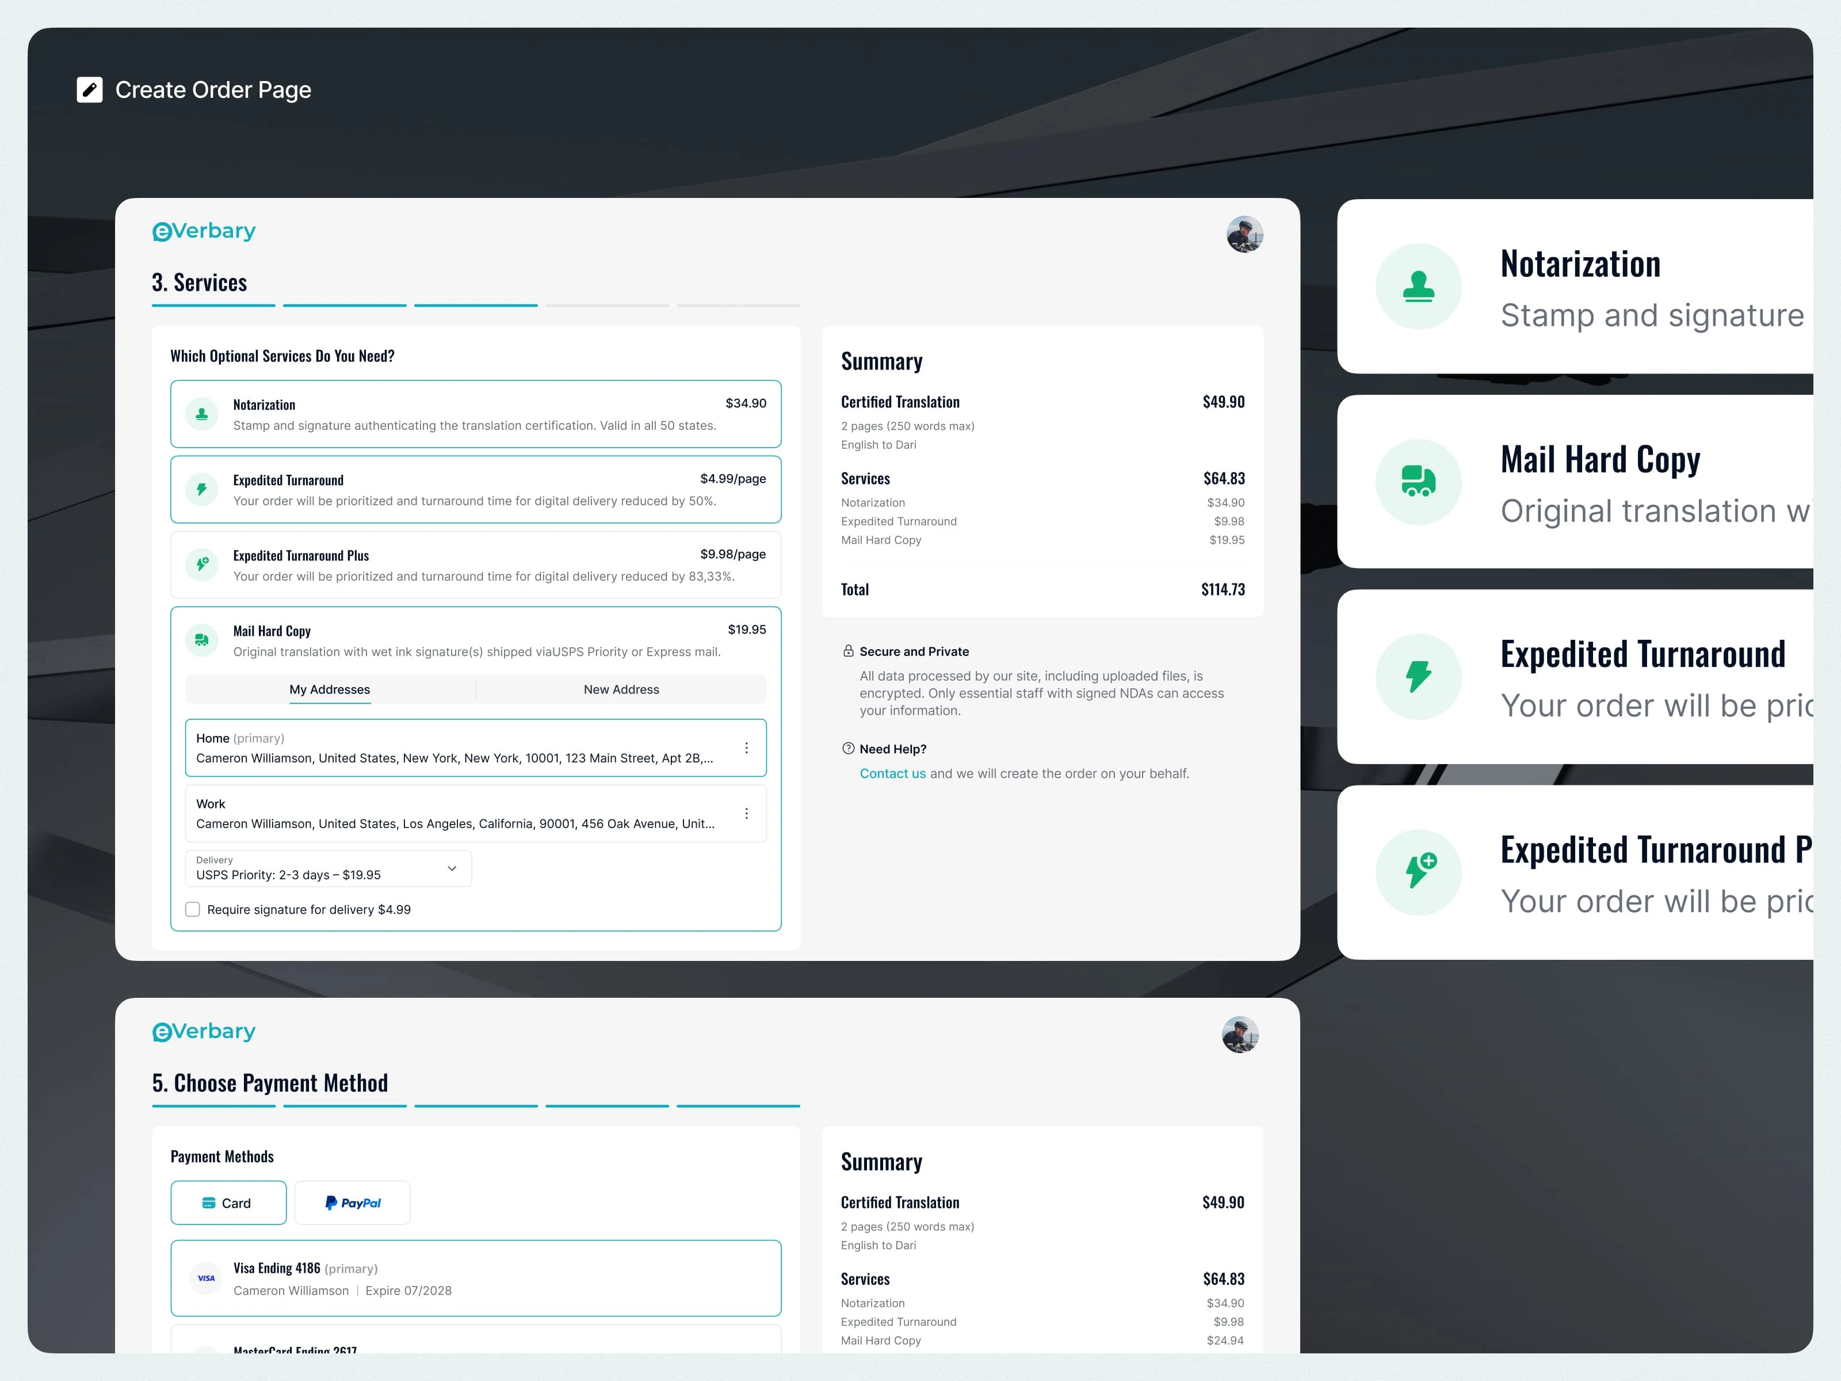Click 'English to Dari' in first Summary

click(878, 445)
